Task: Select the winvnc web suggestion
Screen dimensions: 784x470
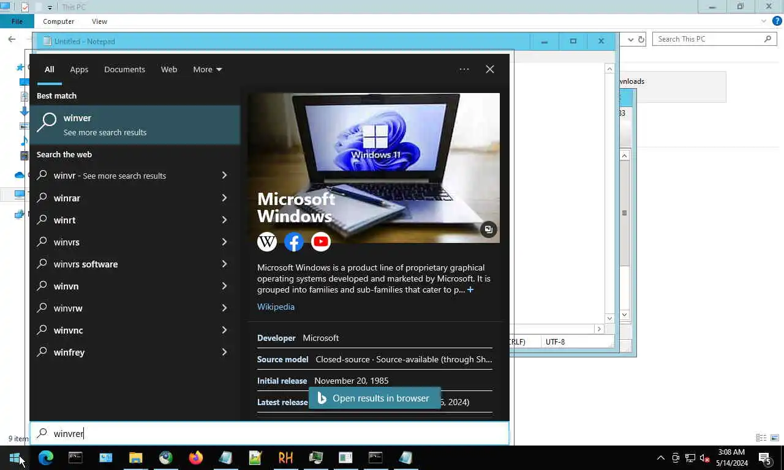Action: (135, 330)
